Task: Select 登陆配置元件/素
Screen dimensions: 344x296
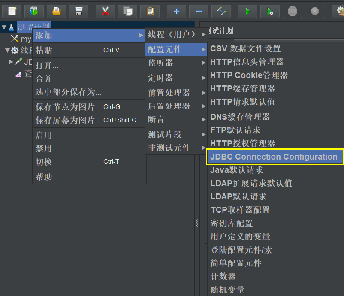Action: [x=275, y=250]
